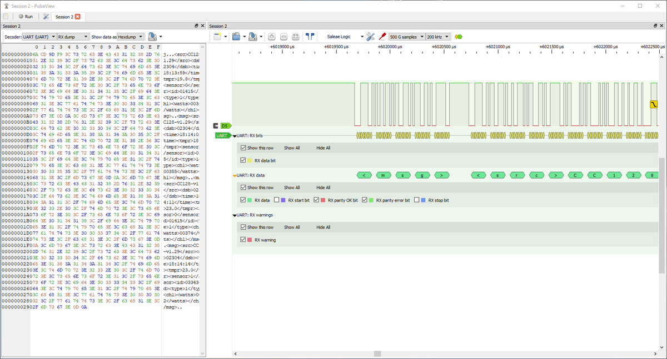667x359 pixels.
Task: Open the Saleae Logic device dropdown
Action: (x=345, y=37)
